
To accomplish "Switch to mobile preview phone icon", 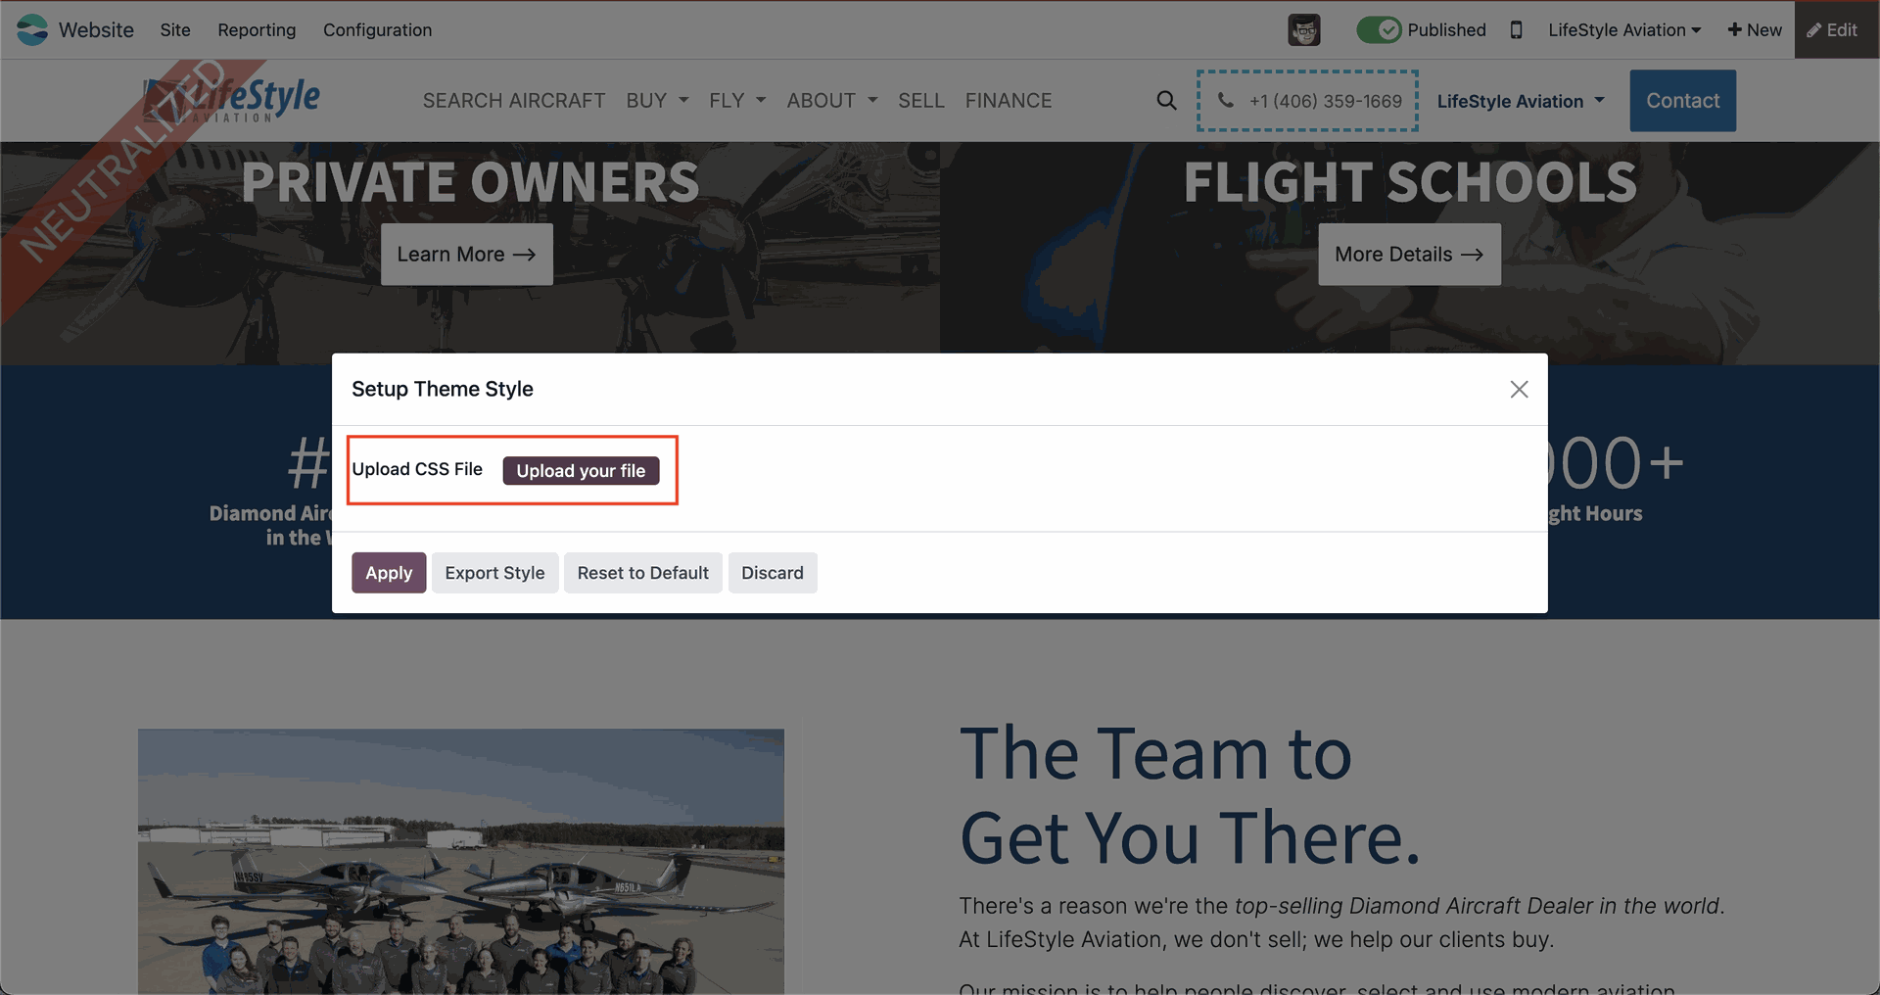I will click(x=1516, y=29).
